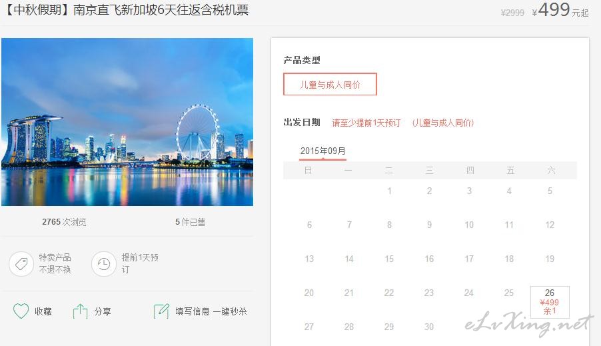Image resolution: width=601 pixels, height=346 pixels.
Task: Click the share arrow icon
Action: click(x=80, y=311)
